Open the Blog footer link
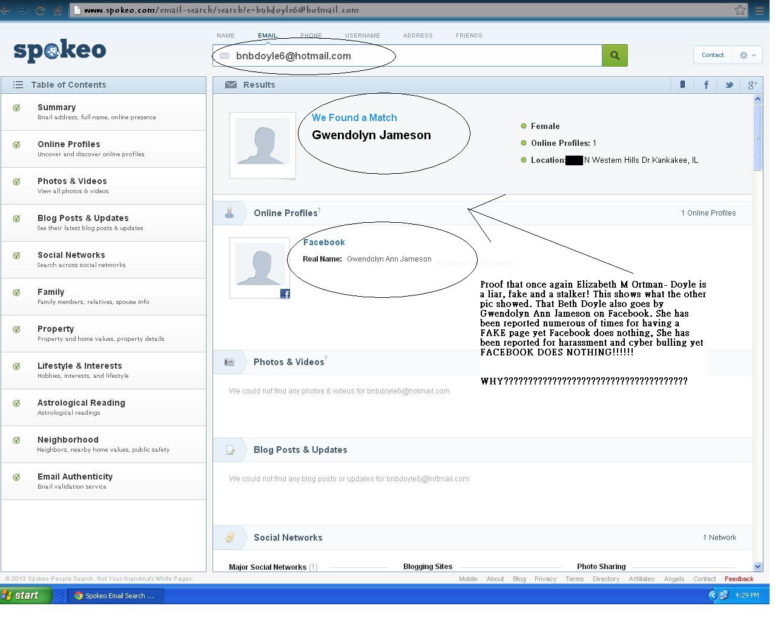 pyautogui.click(x=519, y=579)
